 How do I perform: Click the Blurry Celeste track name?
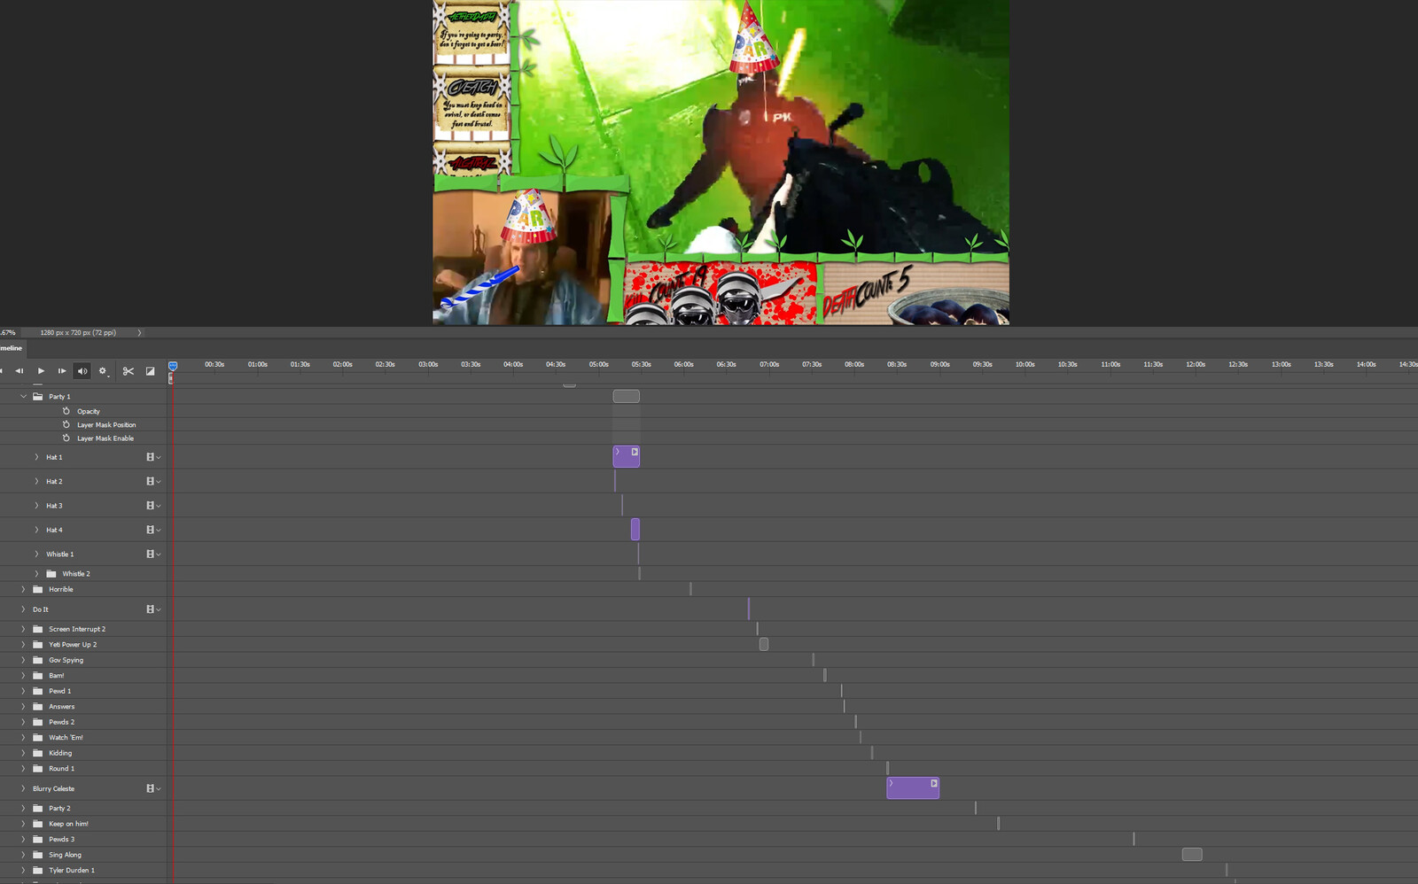(53, 788)
